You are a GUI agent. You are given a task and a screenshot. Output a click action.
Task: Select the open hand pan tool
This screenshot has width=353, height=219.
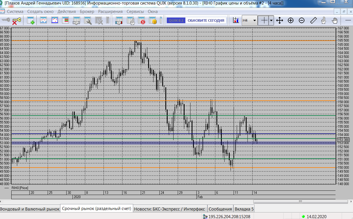[x=335, y=20]
